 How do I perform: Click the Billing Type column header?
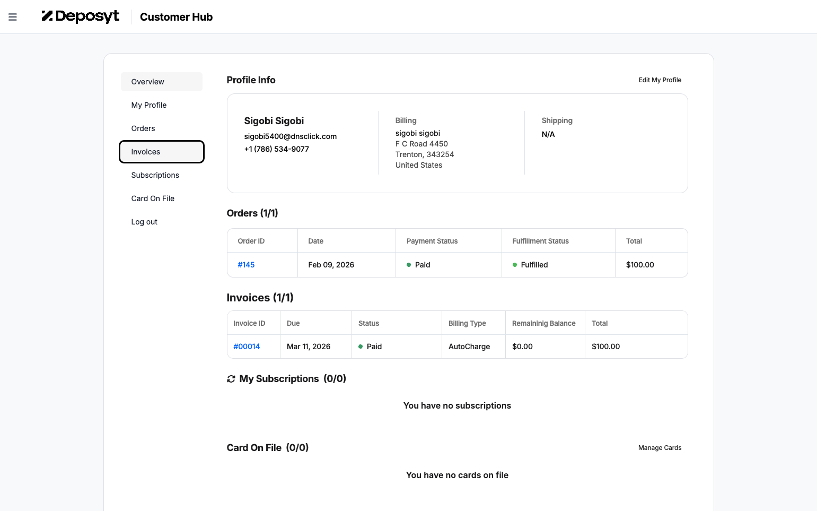467,323
